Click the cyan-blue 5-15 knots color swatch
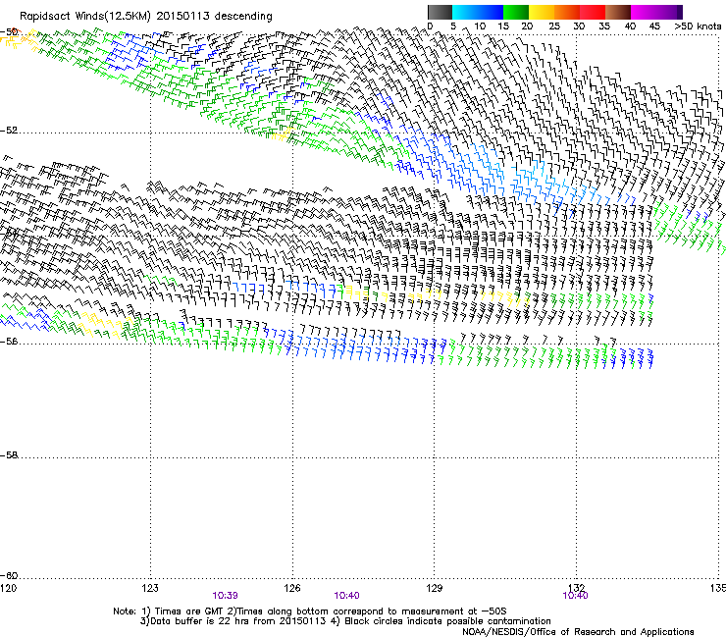Viewport: 726px width, 638px height. click(x=478, y=12)
